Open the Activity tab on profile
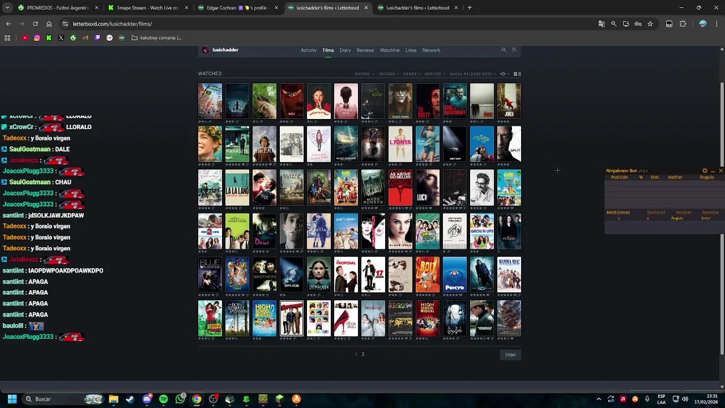 [x=309, y=50]
